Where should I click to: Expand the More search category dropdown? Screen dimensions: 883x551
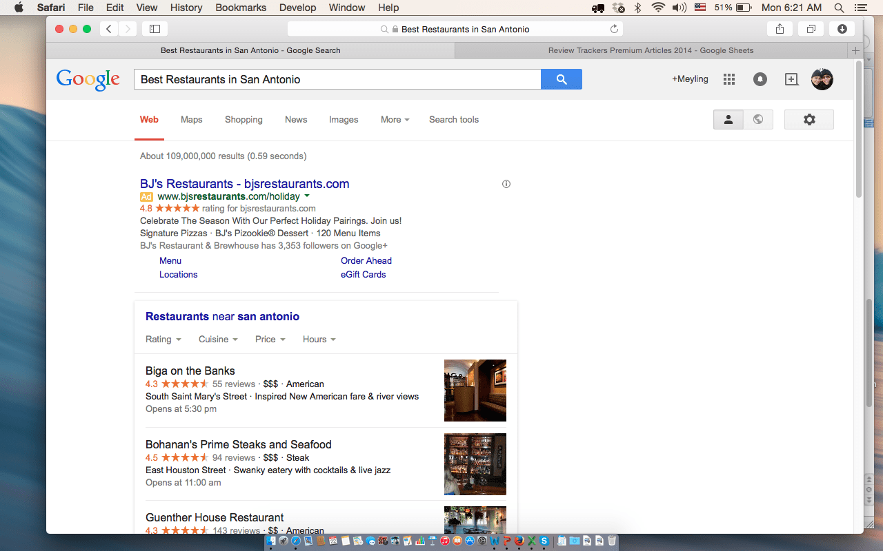[395, 119]
